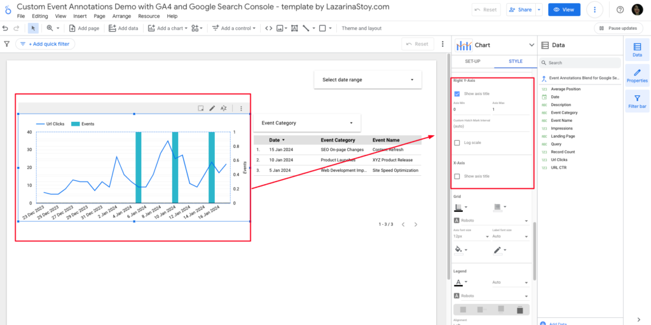This screenshot has width=651, height=325.
Task: Open the Grid font Roboto dropdown
Action: point(491,220)
